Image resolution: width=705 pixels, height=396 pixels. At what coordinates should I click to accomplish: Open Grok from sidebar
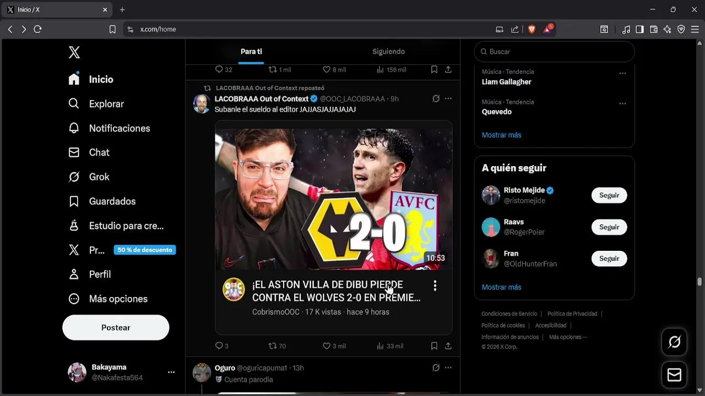[x=89, y=177]
